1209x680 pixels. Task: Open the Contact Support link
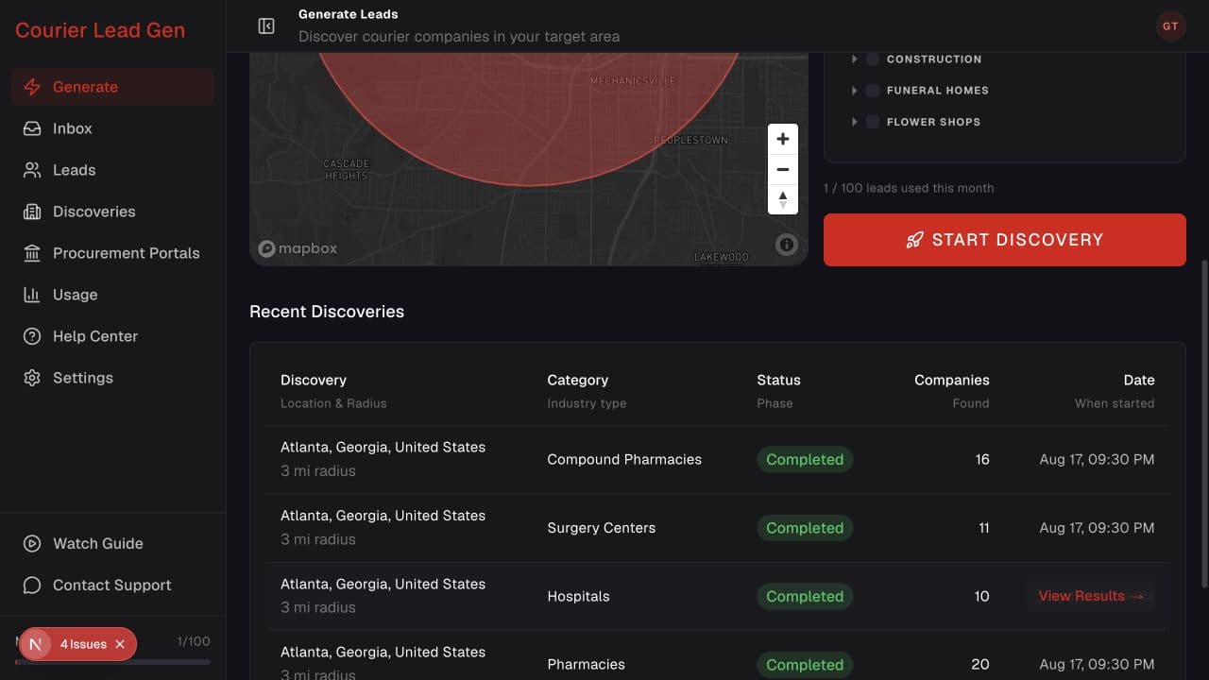click(x=113, y=586)
